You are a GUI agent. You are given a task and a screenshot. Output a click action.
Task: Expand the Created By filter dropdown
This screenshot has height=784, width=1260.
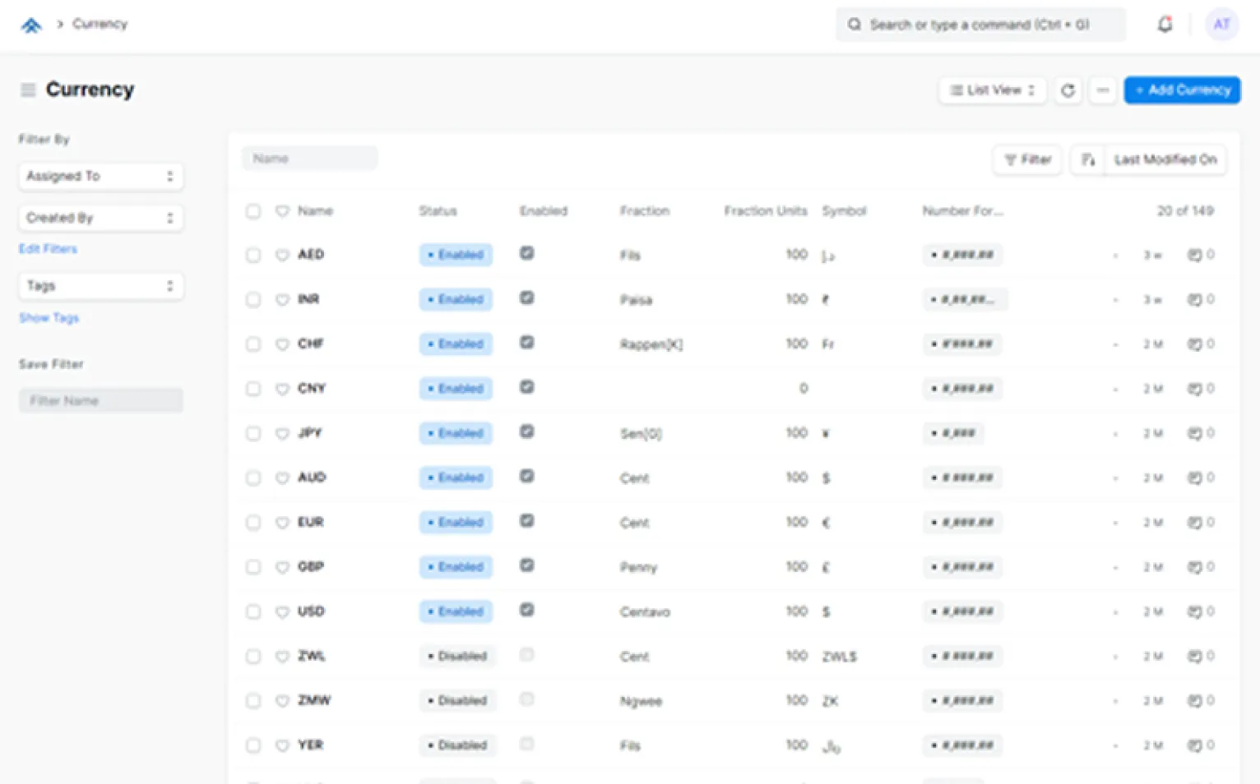point(100,218)
